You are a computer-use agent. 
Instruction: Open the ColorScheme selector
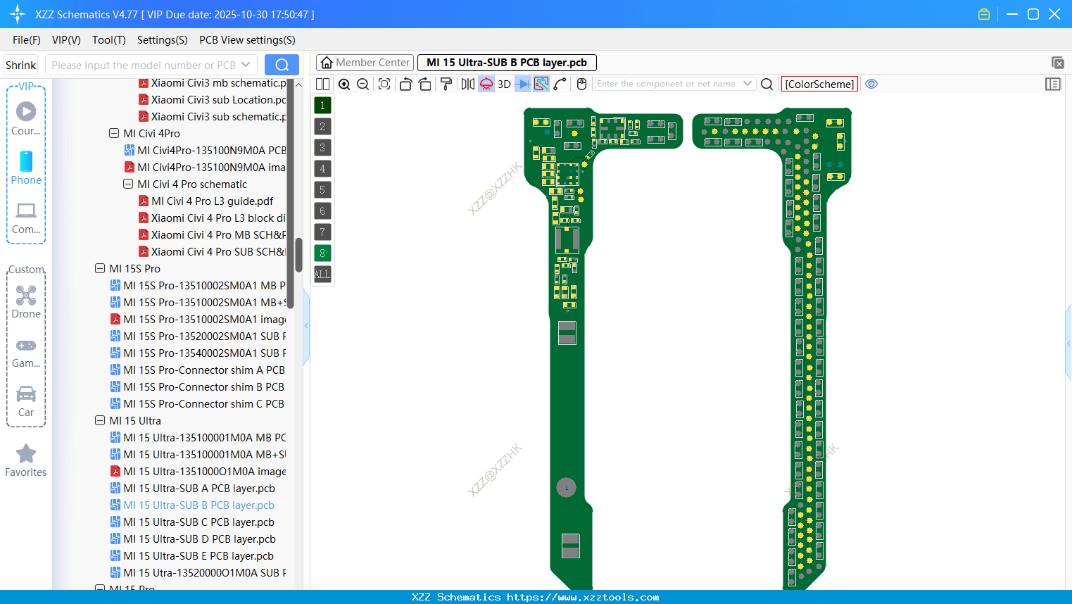[819, 84]
